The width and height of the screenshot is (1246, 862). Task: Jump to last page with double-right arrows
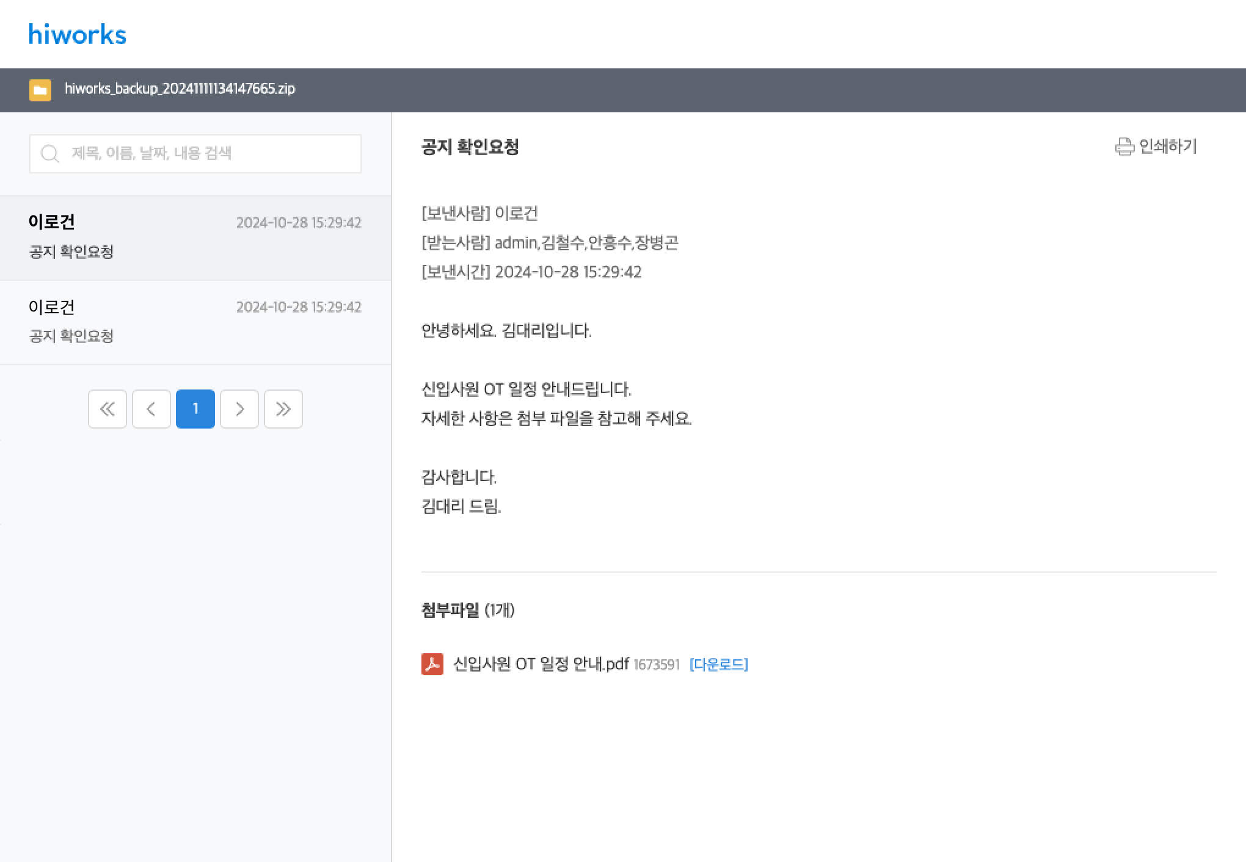283,409
